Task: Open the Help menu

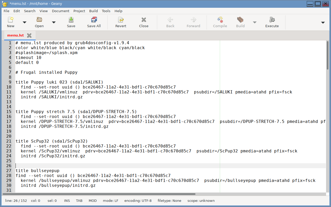Action: coord(118,11)
